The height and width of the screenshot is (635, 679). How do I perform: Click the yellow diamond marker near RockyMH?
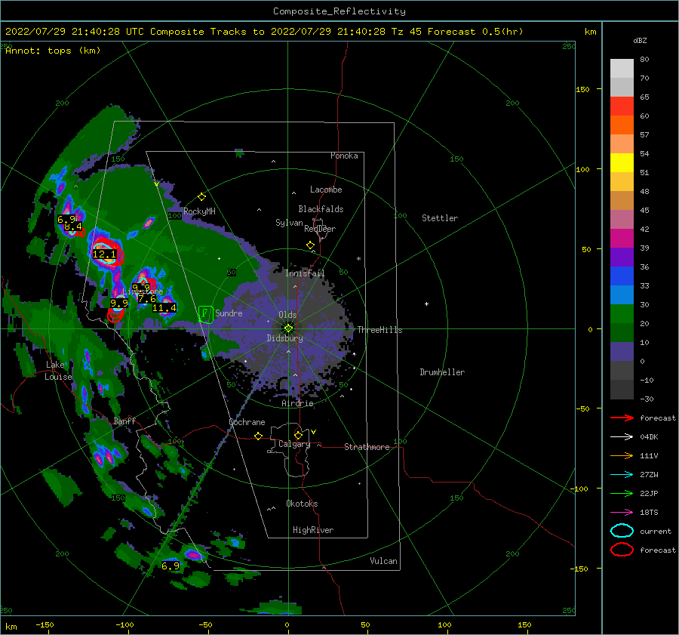tap(201, 197)
